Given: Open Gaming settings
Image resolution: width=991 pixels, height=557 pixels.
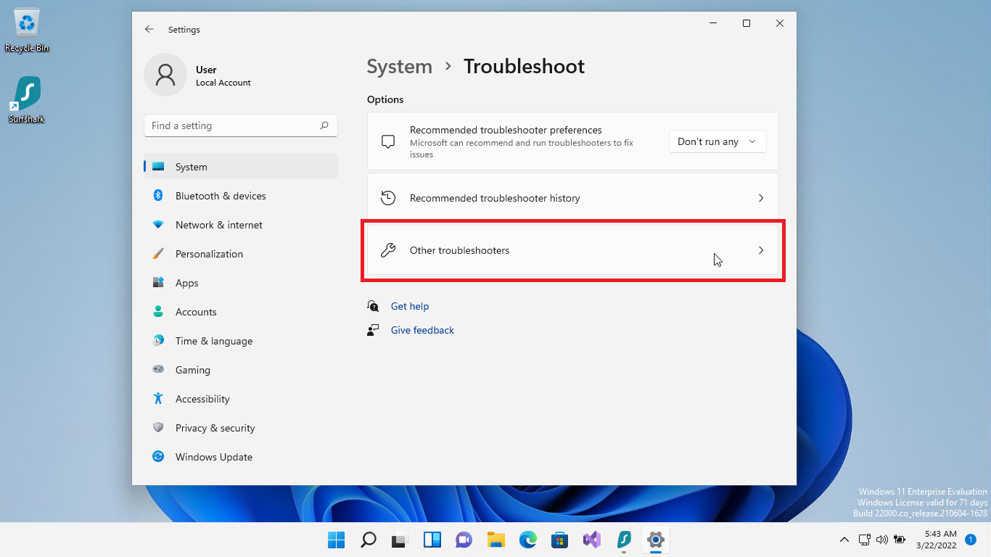Looking at the screenshot, I should (x=241, y=370).
